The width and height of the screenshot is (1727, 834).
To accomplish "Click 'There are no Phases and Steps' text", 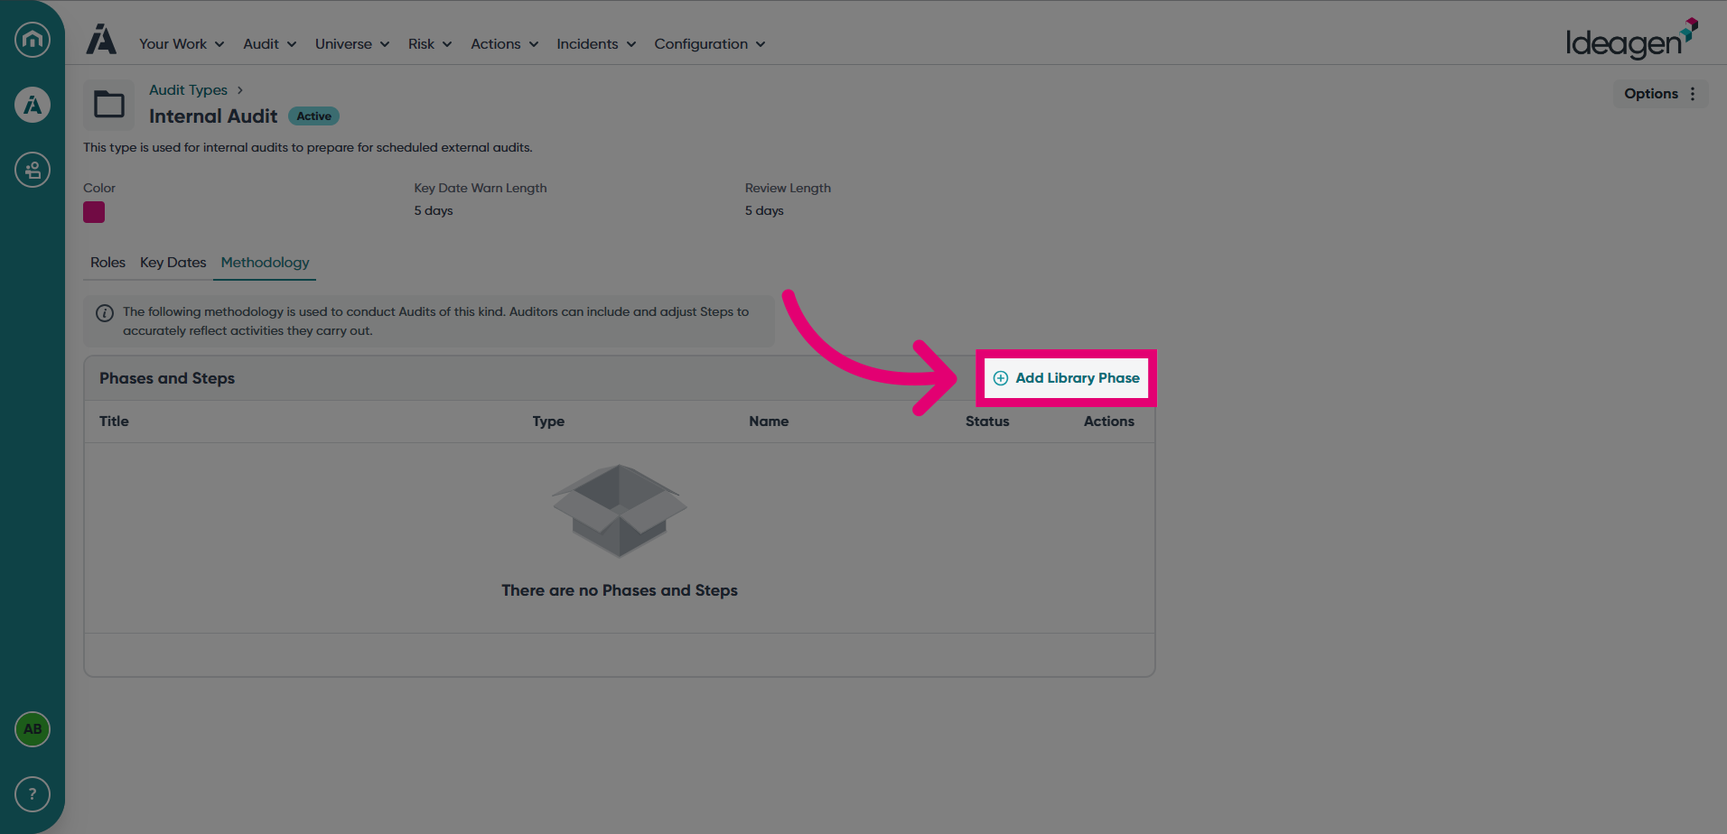I will [620, 590].
